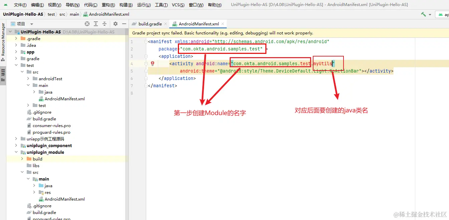Open the 构建(B) menu

[x=126, y=5]
